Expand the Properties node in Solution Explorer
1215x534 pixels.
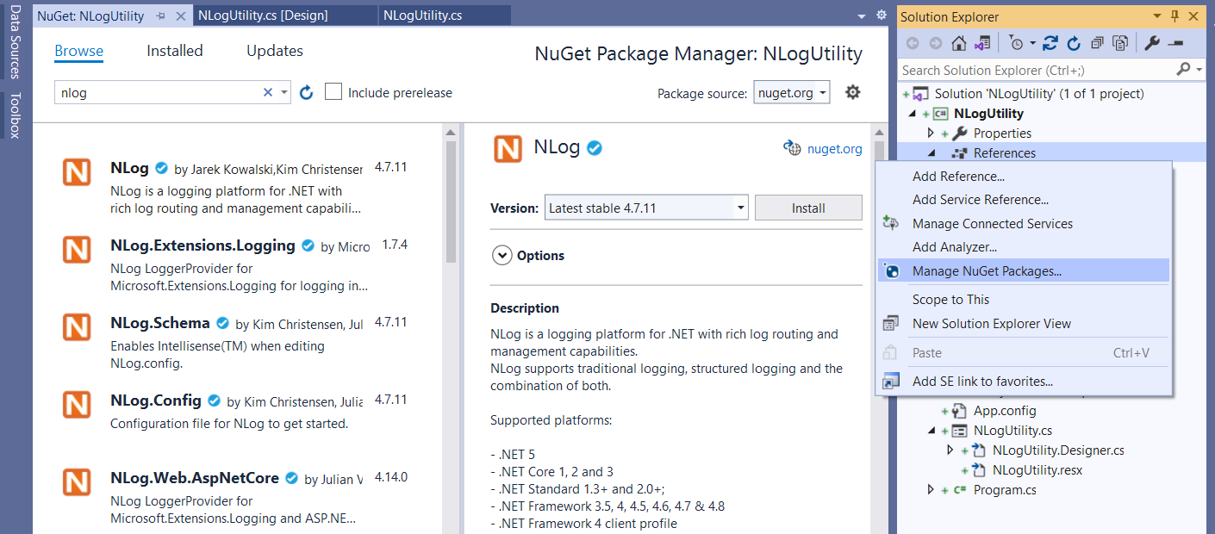coord(931,133)
